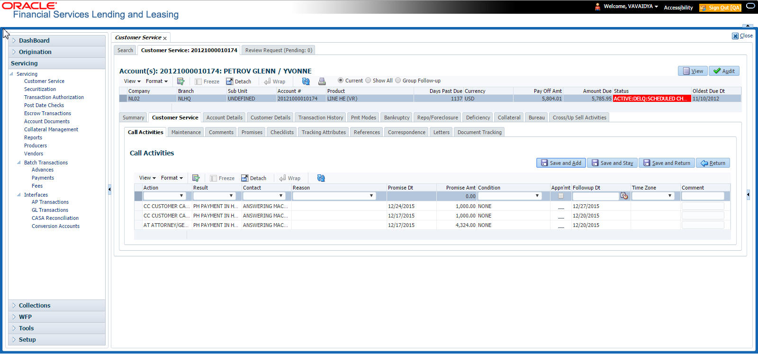The width and height of the screenshot is (758, 354).
Task: Click the Audit button
Action: click(724, 71)
